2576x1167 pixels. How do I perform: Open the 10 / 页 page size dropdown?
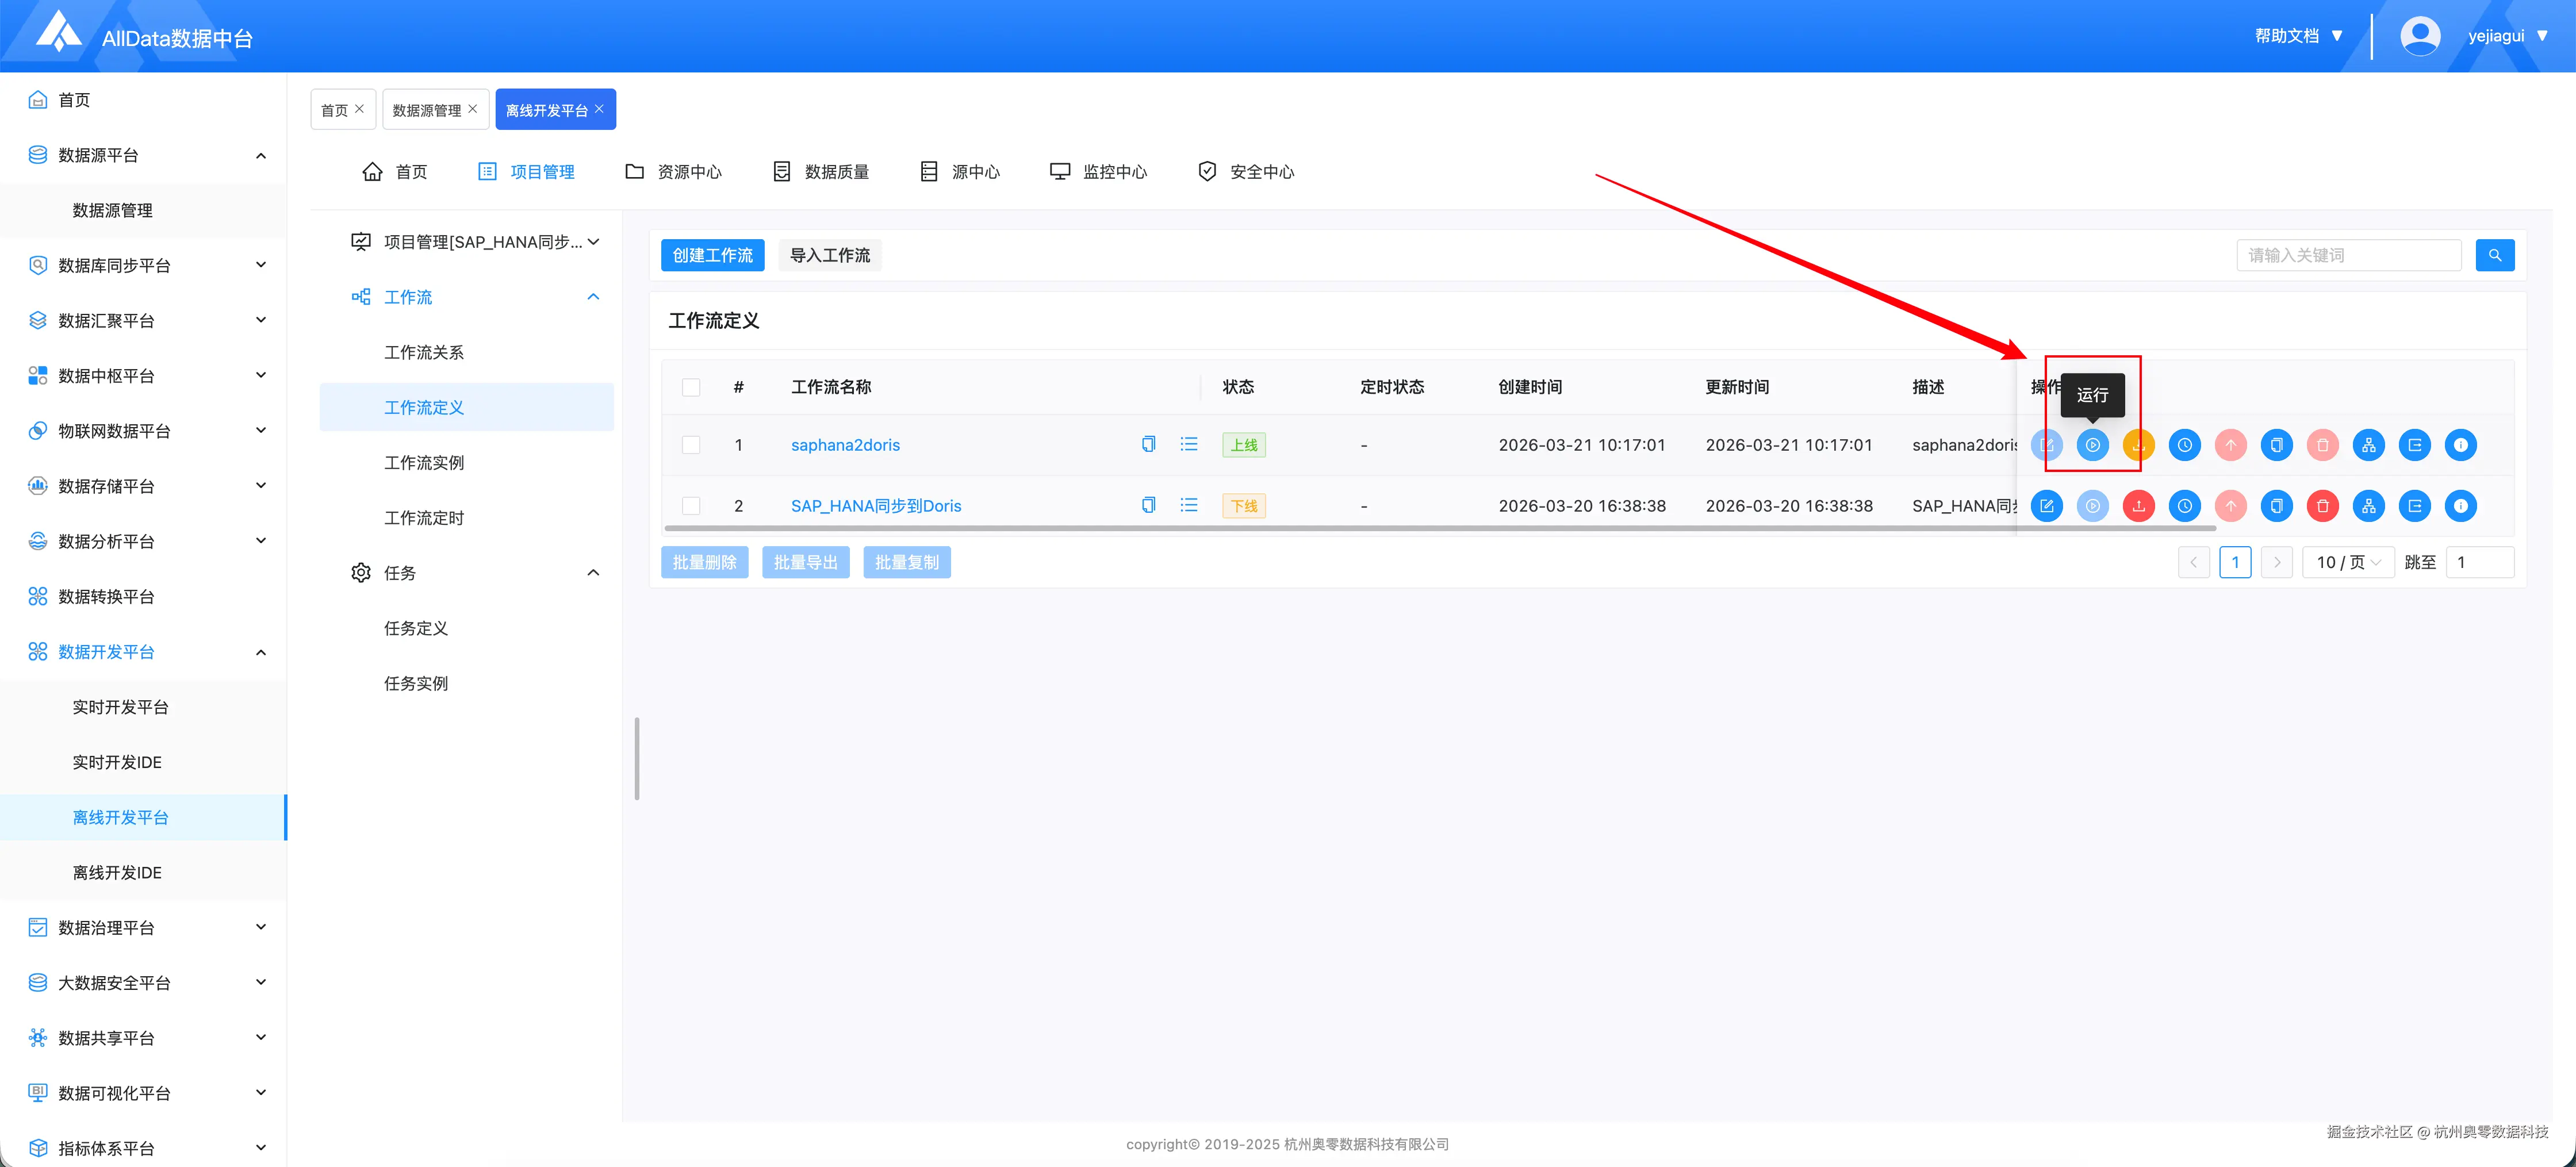2347,562
